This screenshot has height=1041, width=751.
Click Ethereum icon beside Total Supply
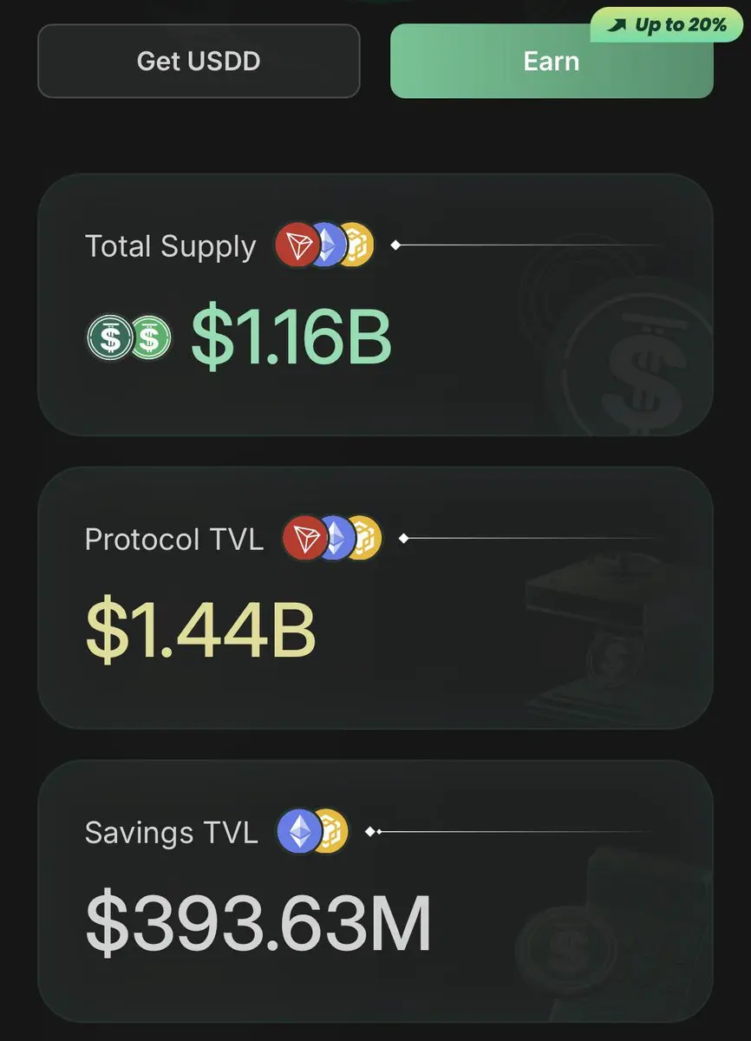pyautogui.click(x=327, y=246)
